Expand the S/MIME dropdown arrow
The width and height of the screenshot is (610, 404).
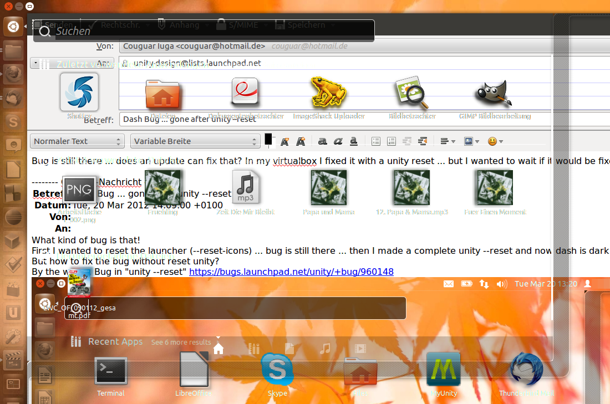pyautogui.click(x=265, y=25)
